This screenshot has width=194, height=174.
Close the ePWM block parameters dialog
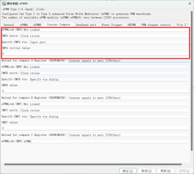tap(190, 4)
